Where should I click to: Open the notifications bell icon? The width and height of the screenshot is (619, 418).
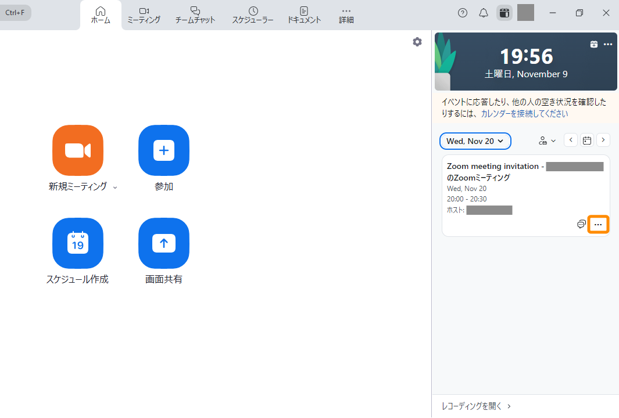coord(484,13)
